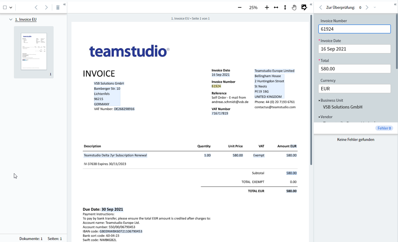
Task: Click 'Teamstudio Delta 2yr Subscription Renewal' line item
Action: click(x=115, y=155)
